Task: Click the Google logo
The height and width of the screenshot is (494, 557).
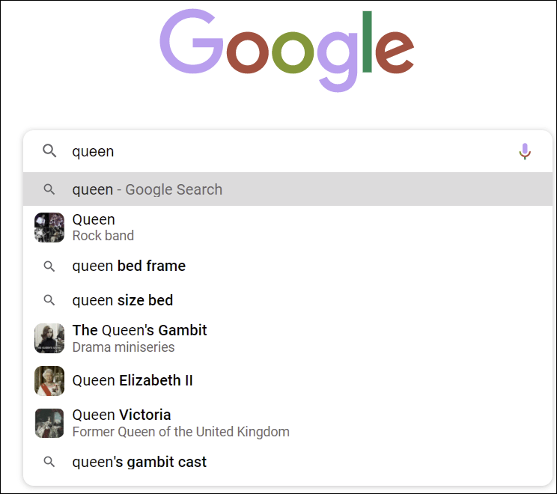Action: [x=287, y=49]
